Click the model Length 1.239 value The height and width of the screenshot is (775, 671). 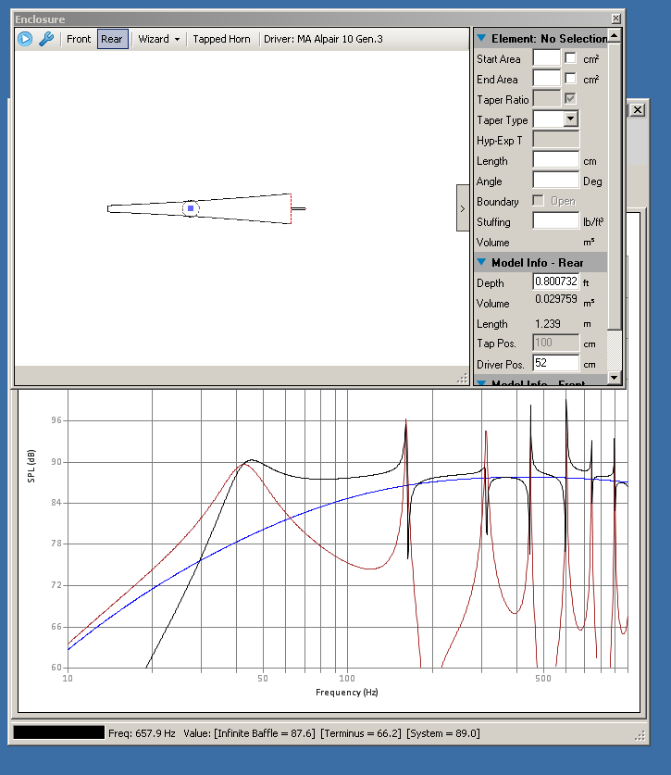click(x=548, y=324)
